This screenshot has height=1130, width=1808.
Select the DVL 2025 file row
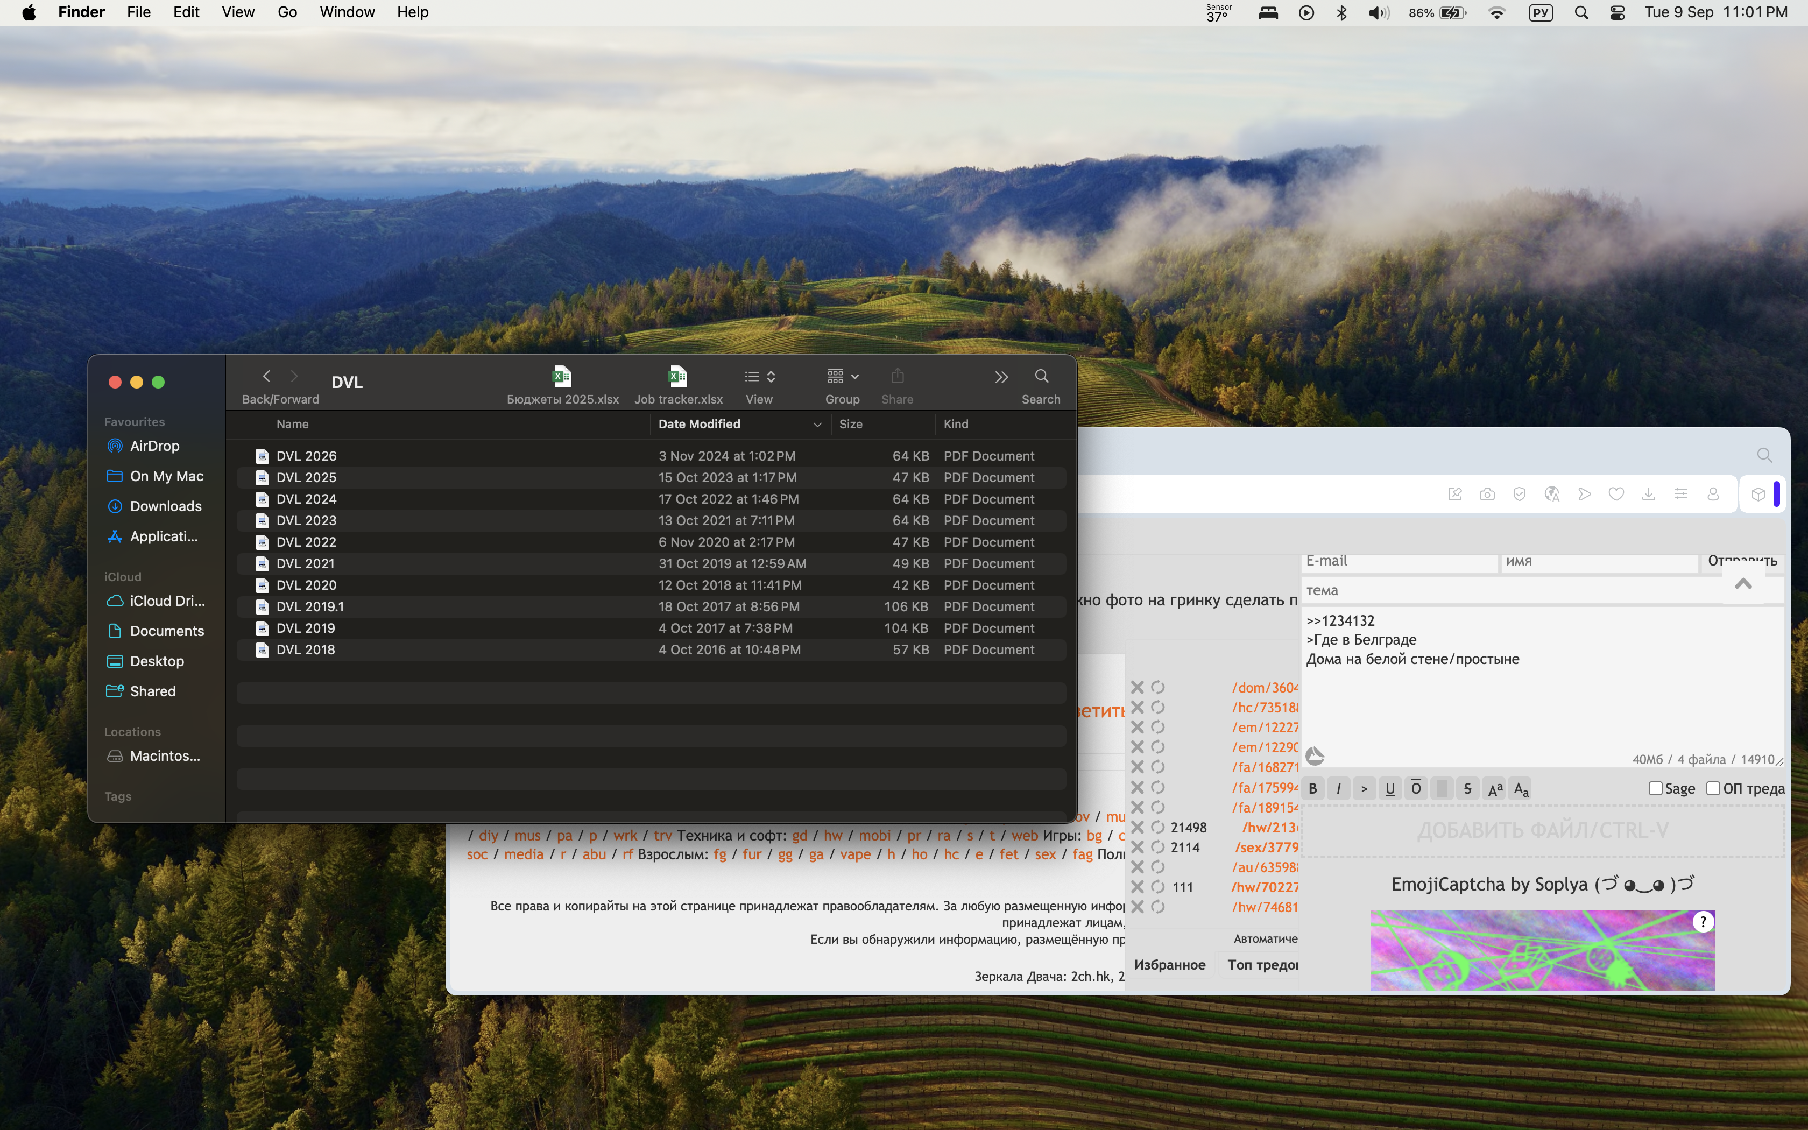coord(651,478)
